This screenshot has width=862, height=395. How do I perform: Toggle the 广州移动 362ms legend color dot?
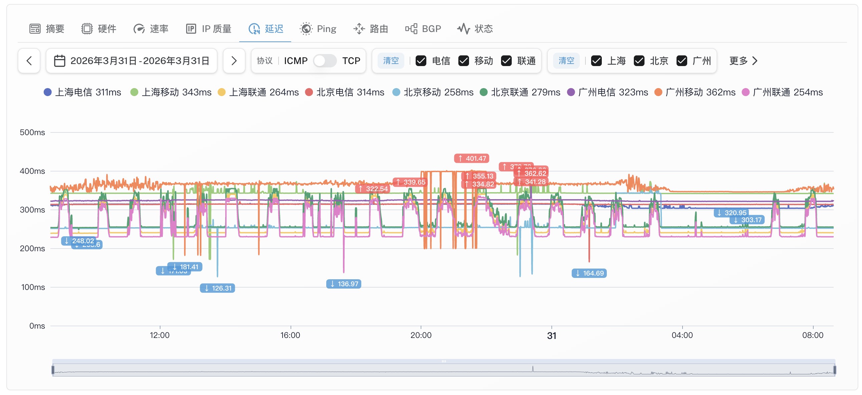coord(658,92)
